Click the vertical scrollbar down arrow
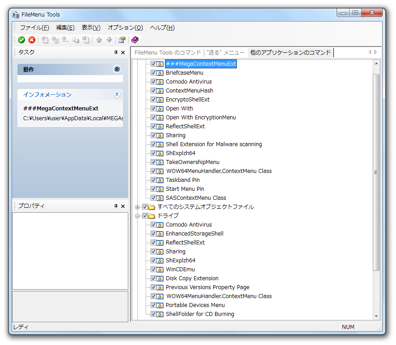Viewport: 396px width, 345px height. click(x=376, y=316)
